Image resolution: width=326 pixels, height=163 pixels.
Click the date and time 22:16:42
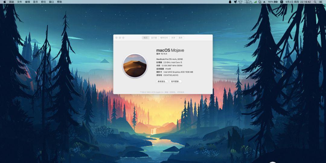click(298, 2)
